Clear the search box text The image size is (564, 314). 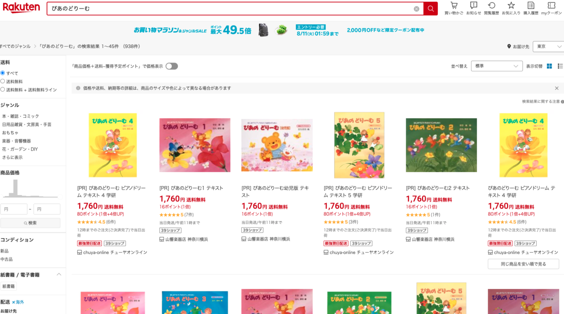[x=416, y=9]
